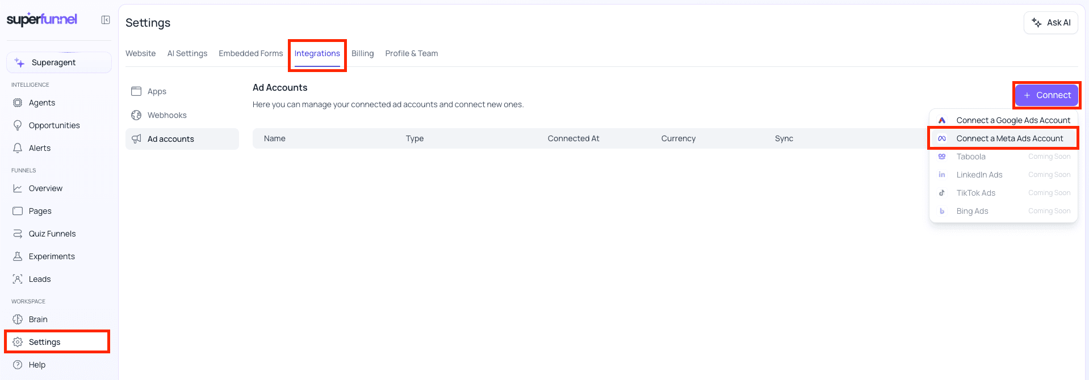
Task: Click the Taboola logo icon
Action: tap(942, 157)
